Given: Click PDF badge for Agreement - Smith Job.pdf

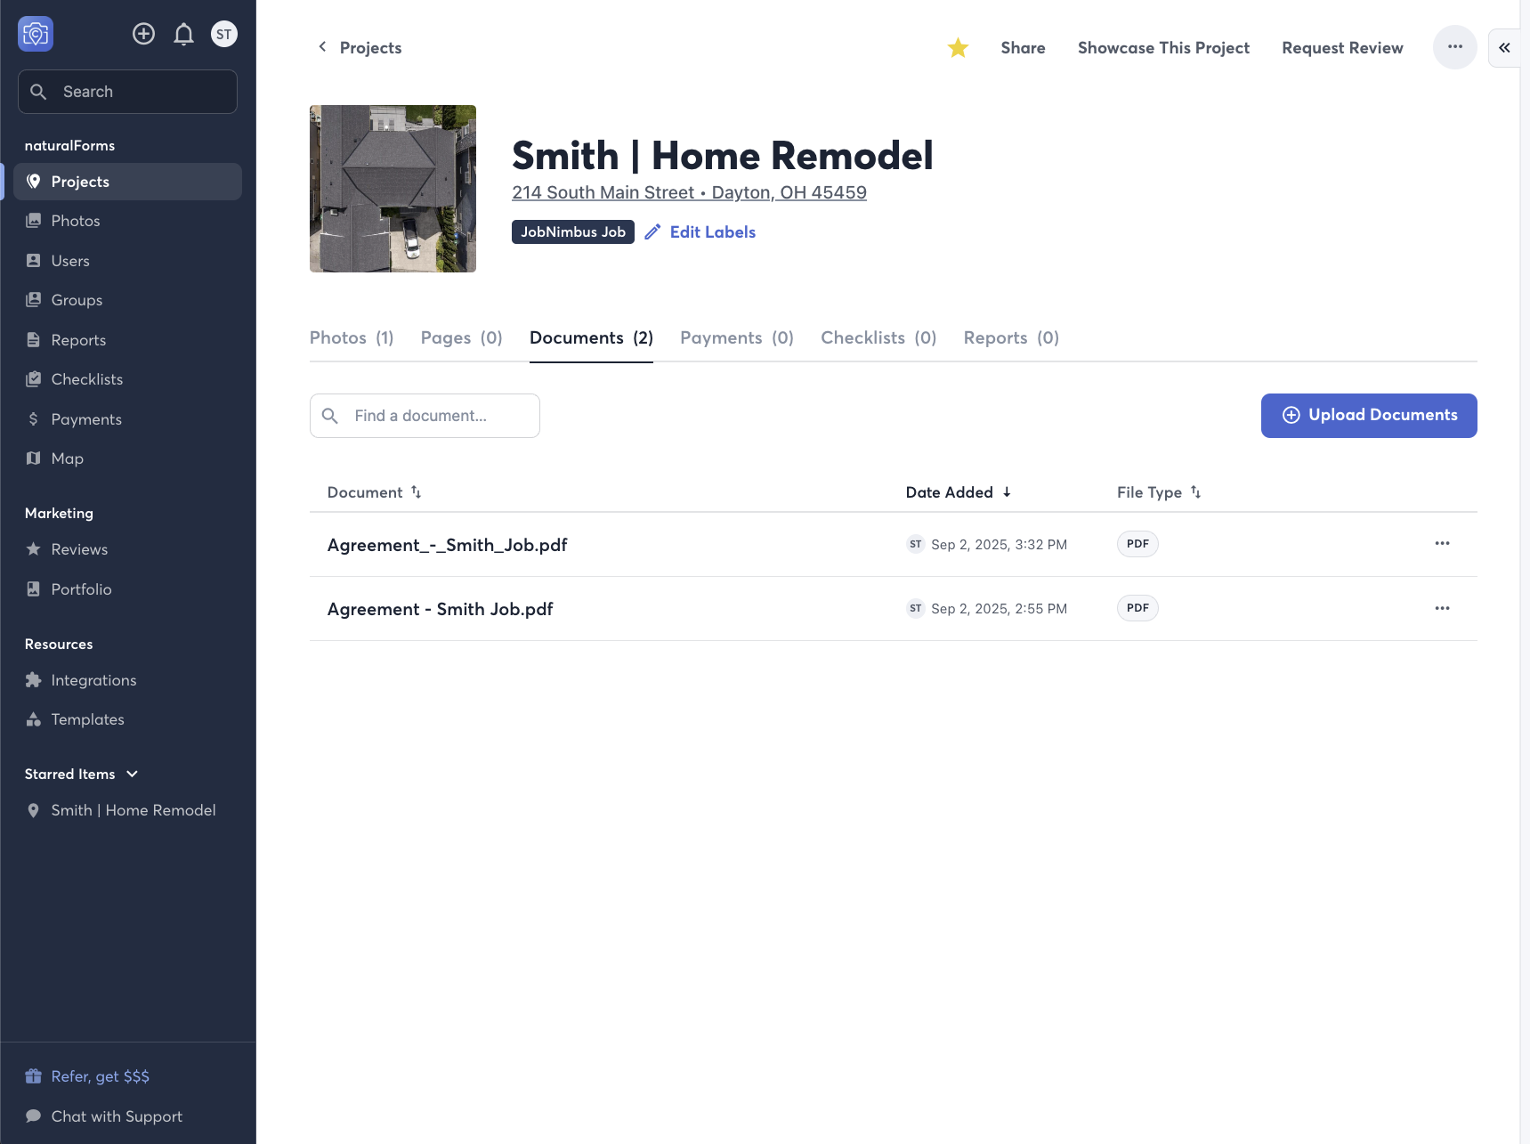Looking at the screenshot, I should point(1137,608).
